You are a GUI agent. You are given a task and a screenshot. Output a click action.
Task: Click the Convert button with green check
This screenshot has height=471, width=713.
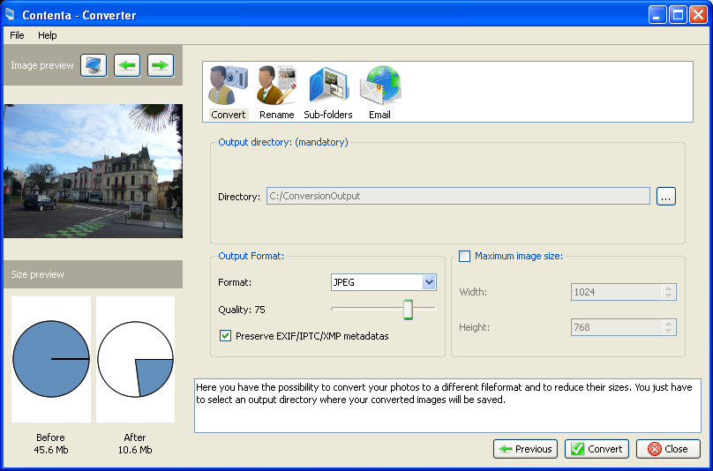pyautogui.click(x=597, y=449)
